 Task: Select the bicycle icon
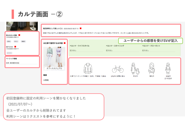coord(117,69)
